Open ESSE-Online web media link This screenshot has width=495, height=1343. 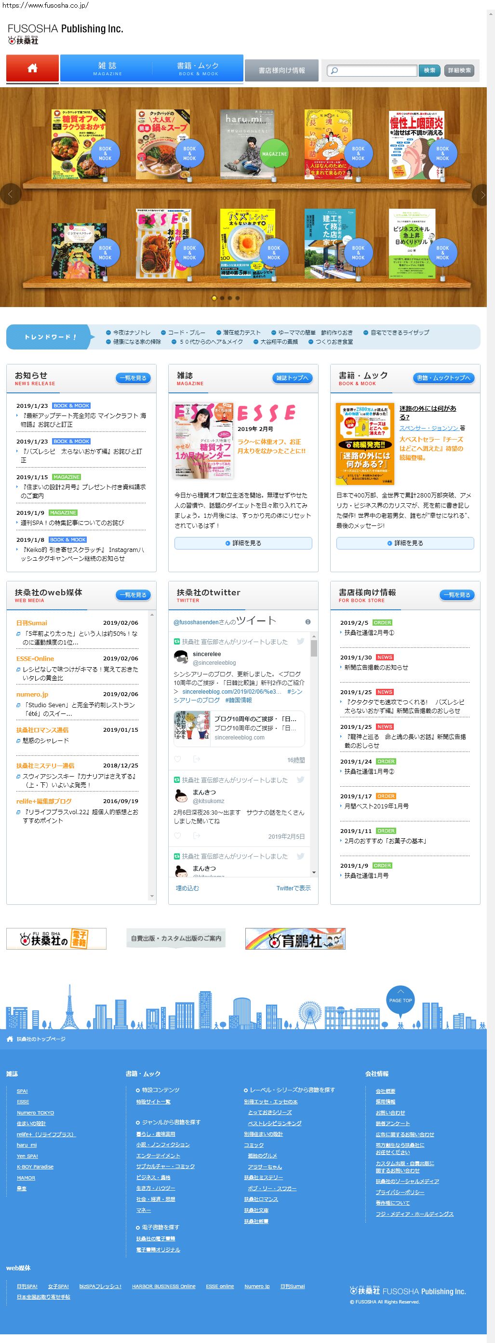pyautogui.click(x=35, y=659)
